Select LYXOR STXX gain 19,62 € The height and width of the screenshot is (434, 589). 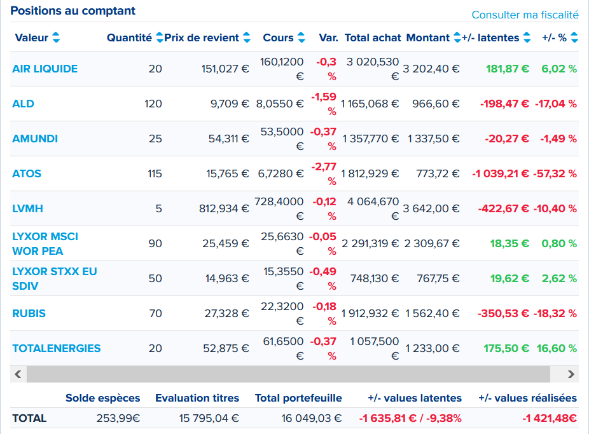pyautogui.click(x=509, y=278)
